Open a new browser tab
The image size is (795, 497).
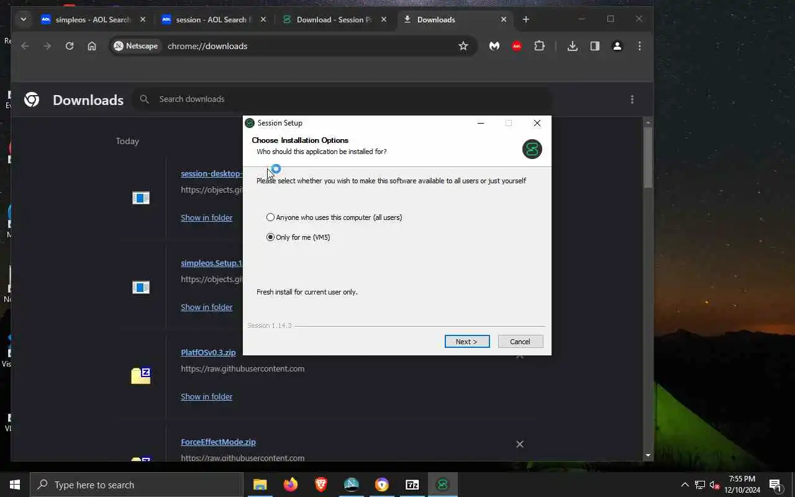pos(526,19)
